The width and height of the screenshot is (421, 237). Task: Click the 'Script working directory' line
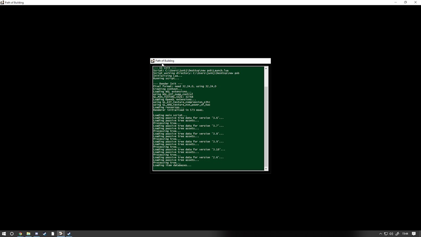click(196, 73)
